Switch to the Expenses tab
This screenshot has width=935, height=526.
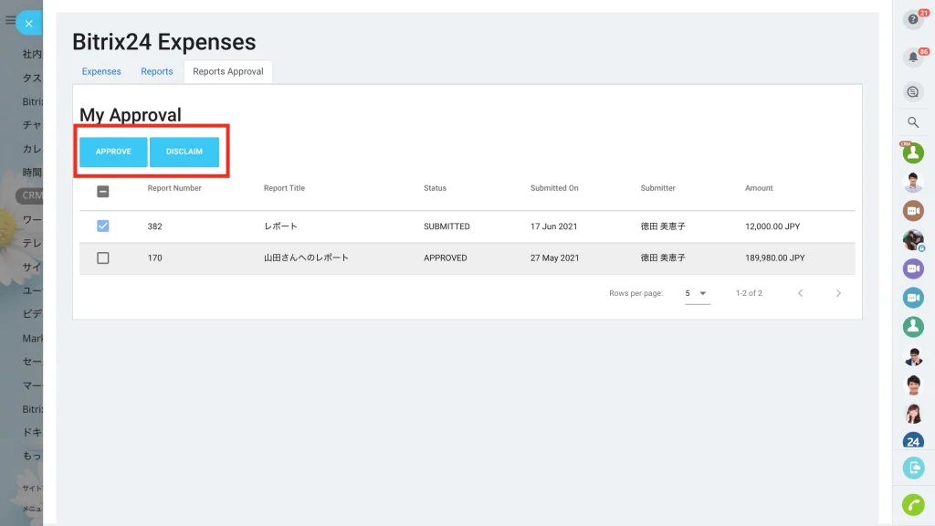pos(101,71)
